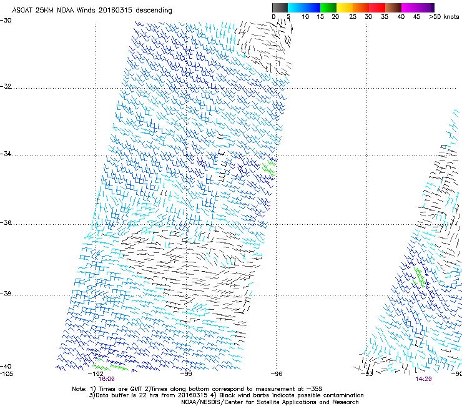Screen dimensions: 462x406
Task: Click the -102 longitude axis label
Action: [96, 374]
